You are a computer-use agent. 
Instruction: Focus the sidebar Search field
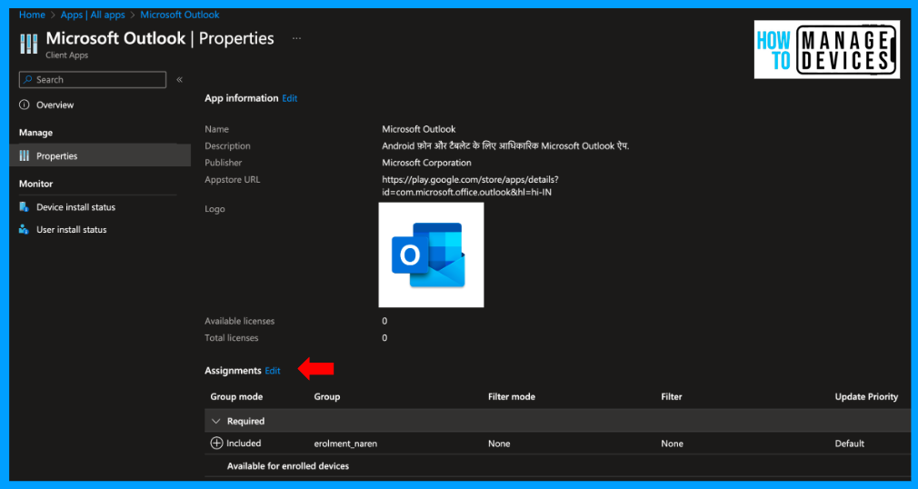(93, 80)
